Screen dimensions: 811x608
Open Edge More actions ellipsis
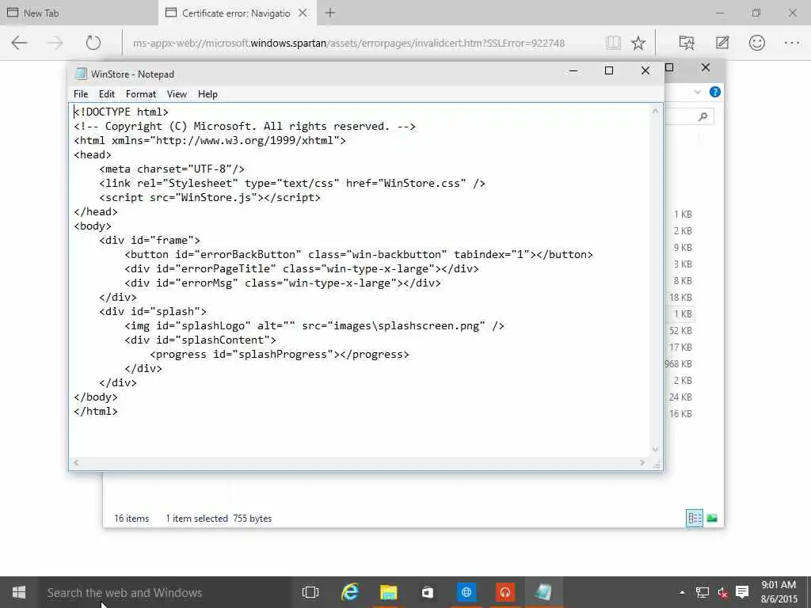pyautogui.click(x=792, y=43)
